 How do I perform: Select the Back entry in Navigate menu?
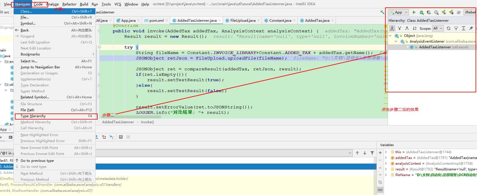(x=55, y=30)
